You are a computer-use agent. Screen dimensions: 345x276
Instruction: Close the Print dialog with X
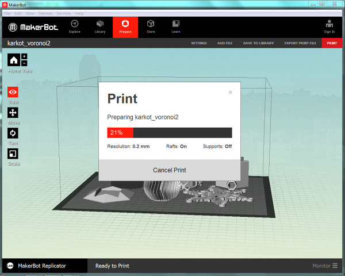(x=231, y=92)
